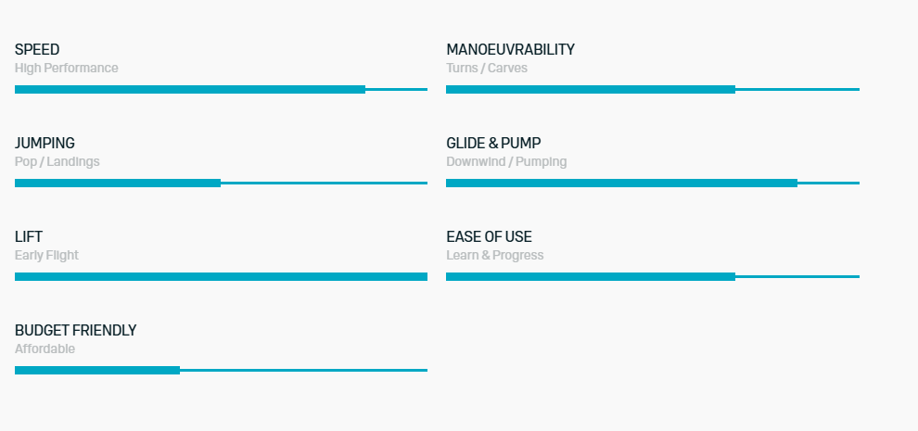Click the LIFT full rating bar
The width and height of the screenshot is (918, 431).
[x=222, y=277]
